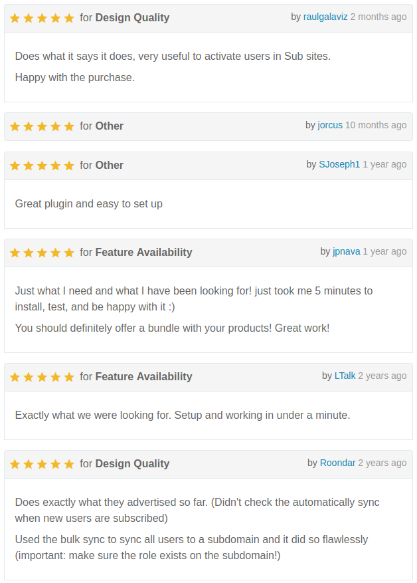417x583 pixels.
Task: Click the '10 months ago' timestamp
Action: point(376,125)
